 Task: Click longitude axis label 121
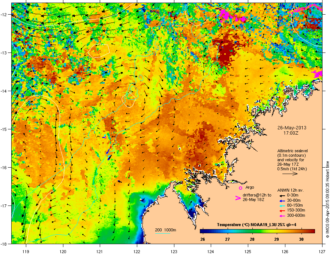tap(100, 251)
